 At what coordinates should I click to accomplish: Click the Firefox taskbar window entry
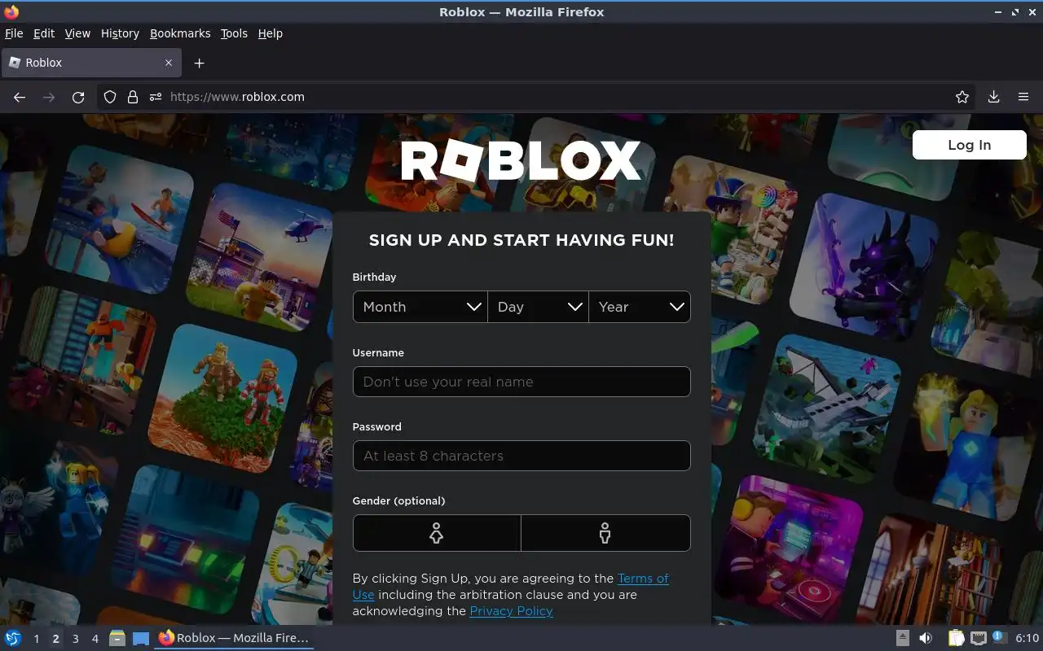pos(234,638)
